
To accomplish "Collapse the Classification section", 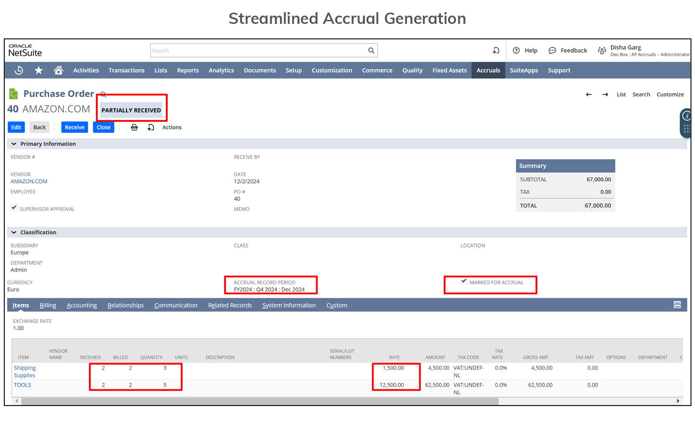I will [x=14, y=233].
